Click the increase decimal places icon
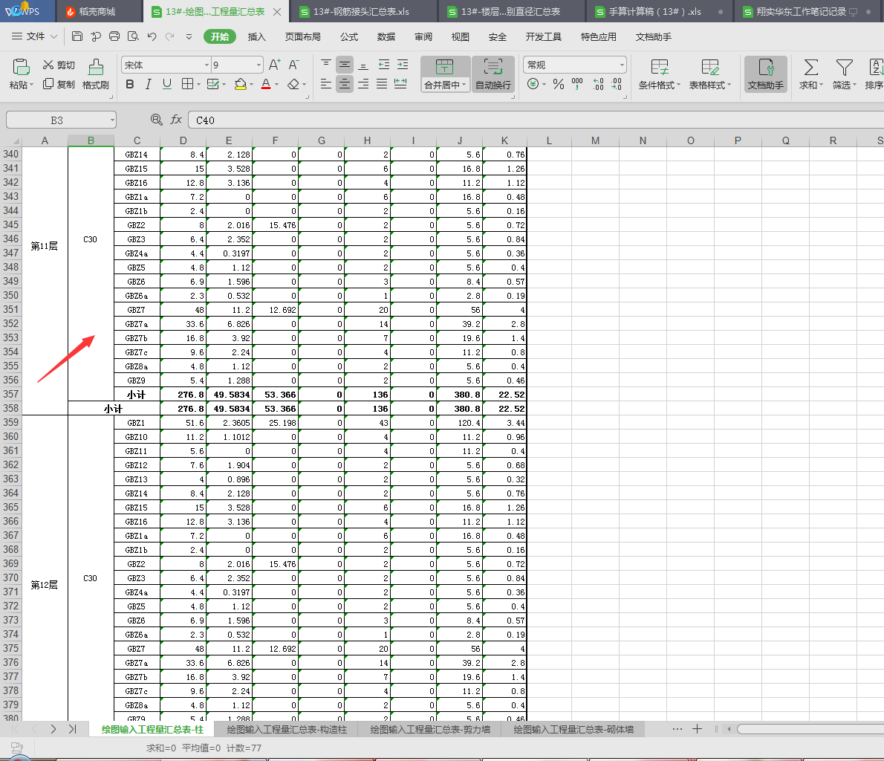 [x=598, y=84]
